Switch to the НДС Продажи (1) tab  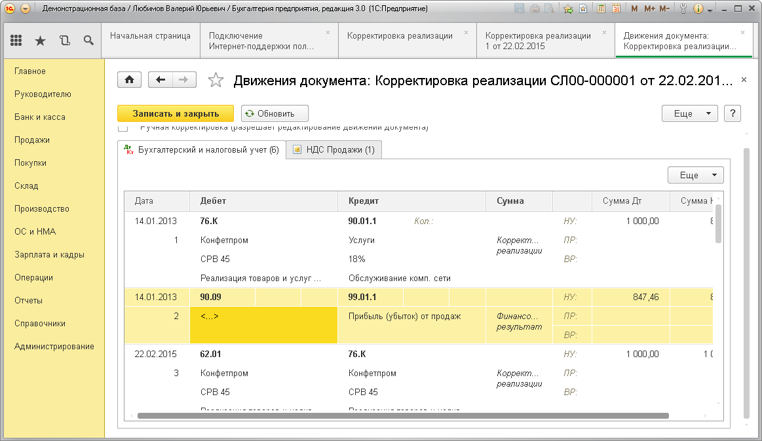point(334,150)
